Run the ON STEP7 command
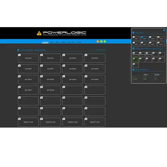Screen dimensions: 167x167 tap(50, 69)
